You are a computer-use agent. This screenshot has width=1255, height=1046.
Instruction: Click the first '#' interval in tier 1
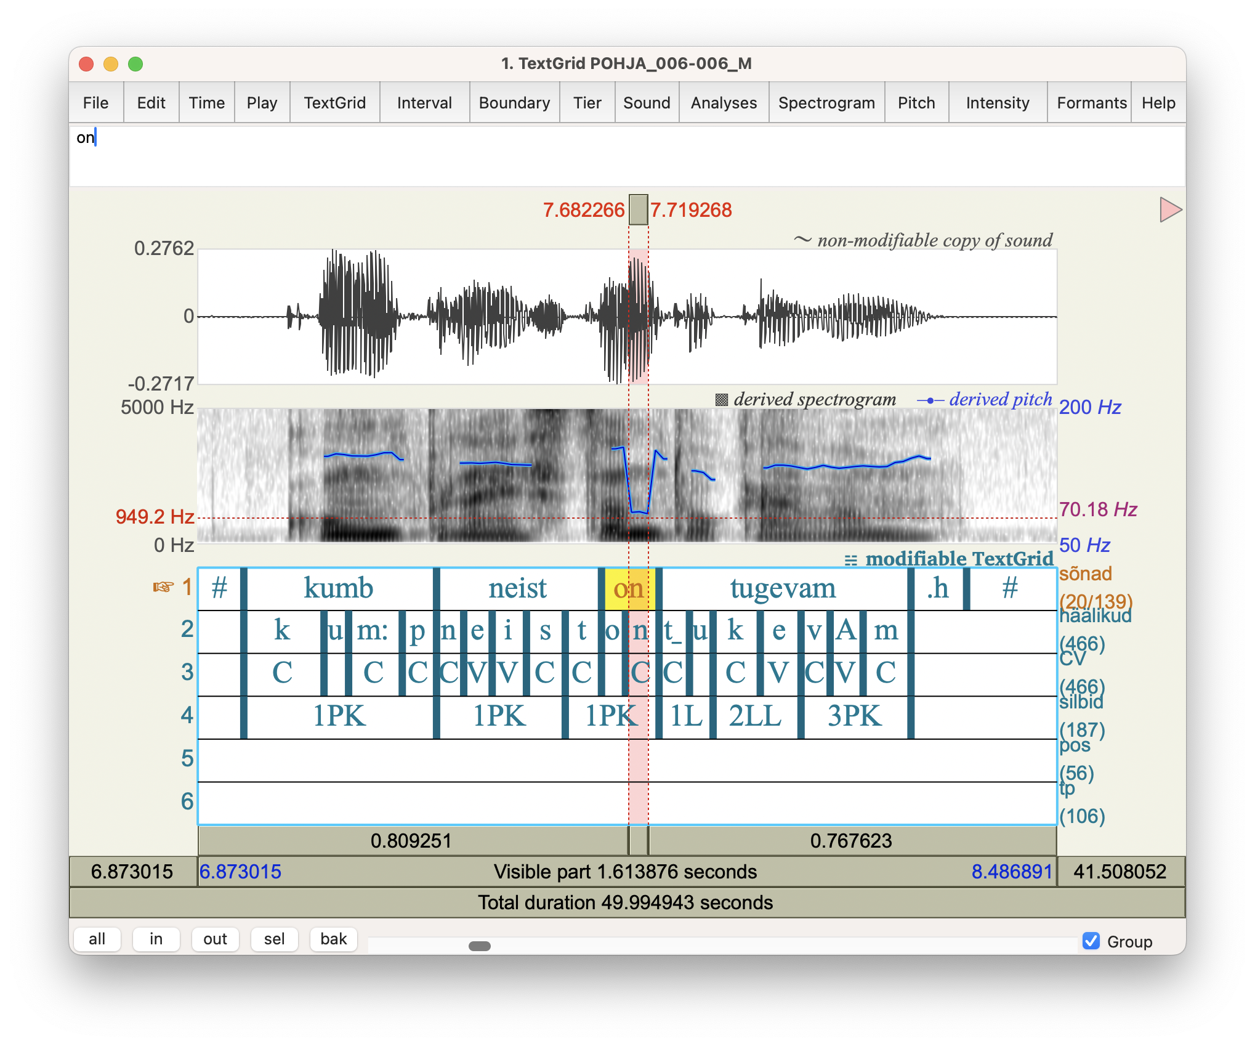(220, 588)
